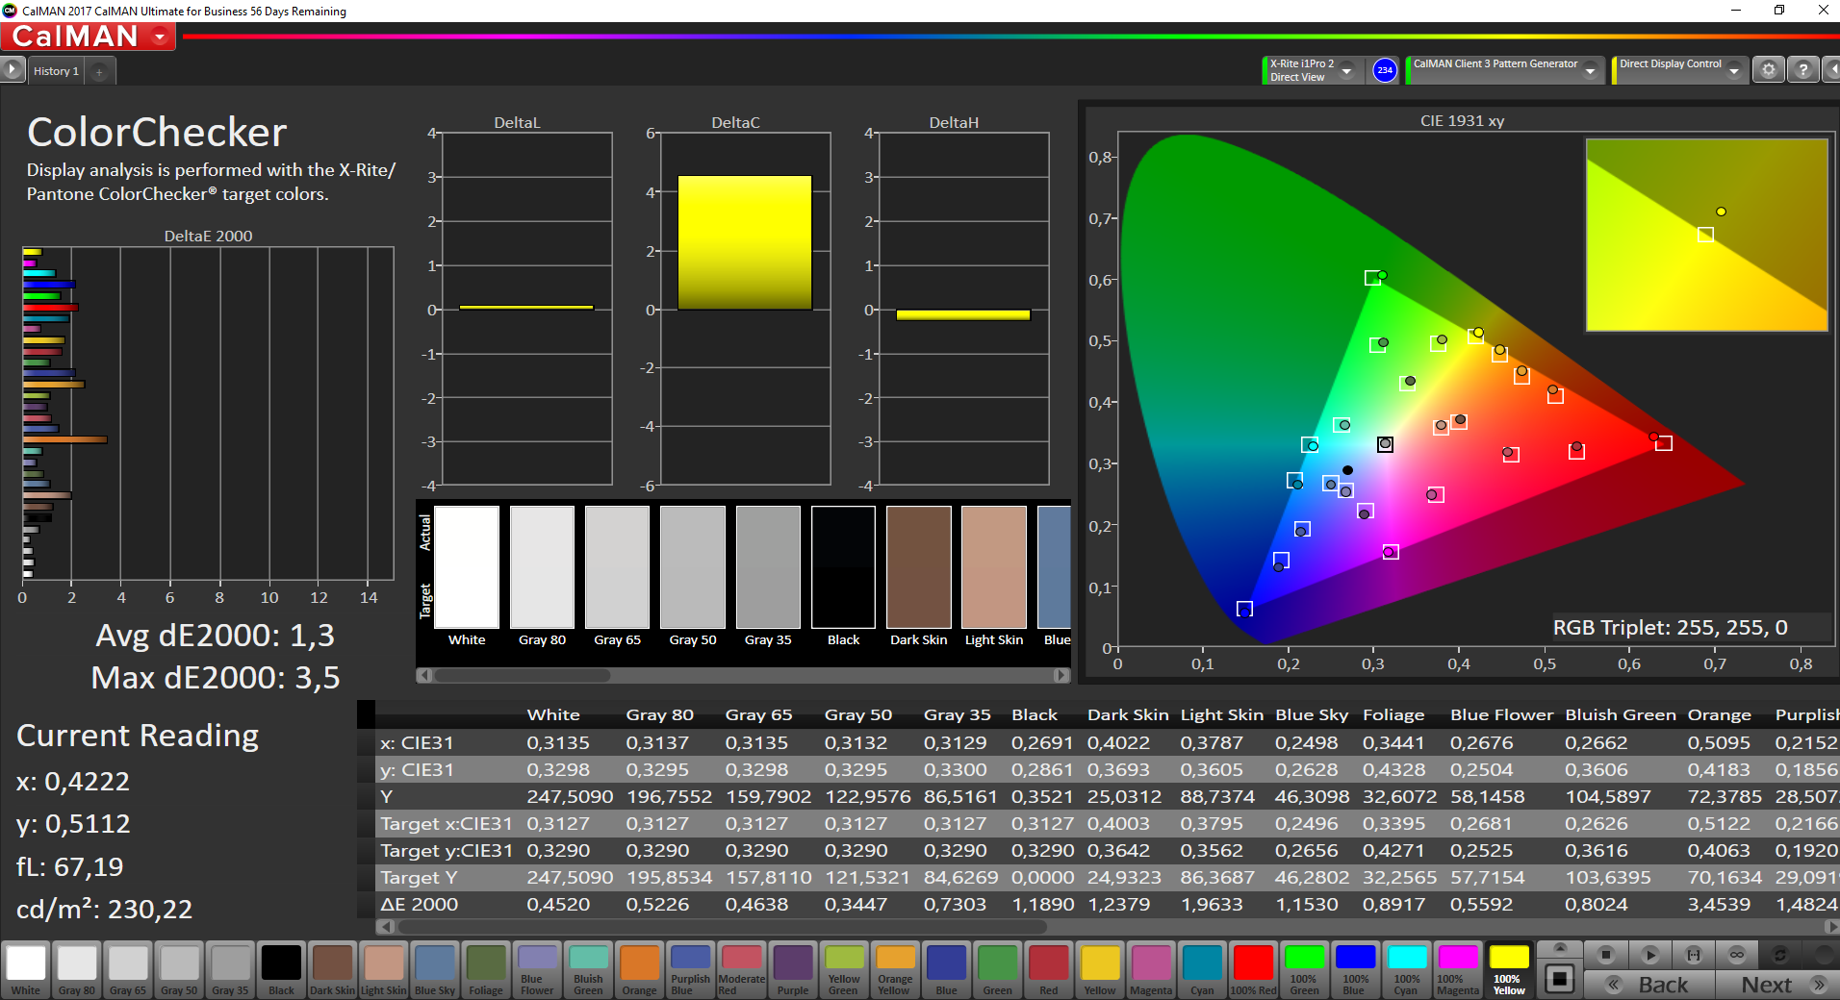Select the Gray 50 patch
Viewport: 1840px width, 1000px height.
coord(179,969)
